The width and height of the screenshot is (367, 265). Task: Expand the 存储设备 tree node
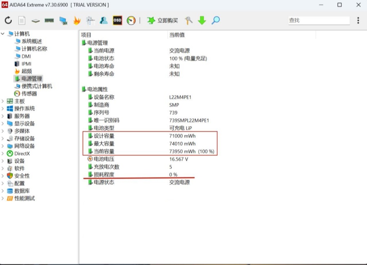(x=2, y=138)
